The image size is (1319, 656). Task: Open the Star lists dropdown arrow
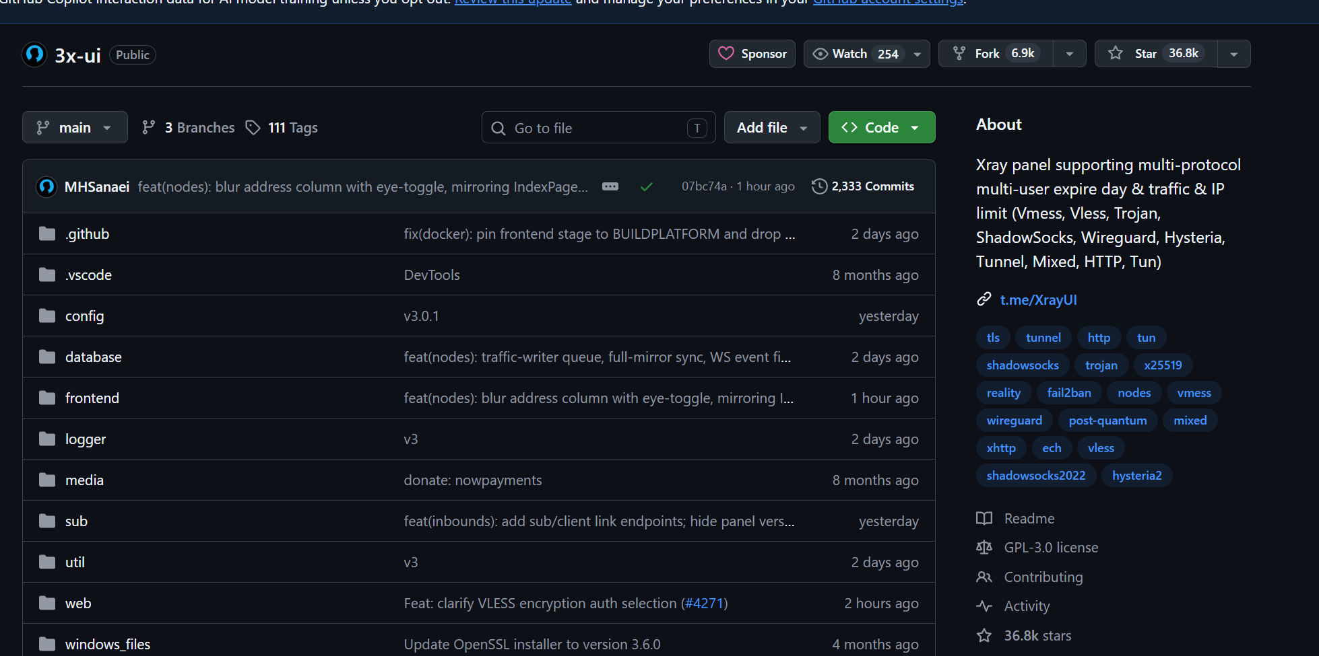click(1234, 54)
